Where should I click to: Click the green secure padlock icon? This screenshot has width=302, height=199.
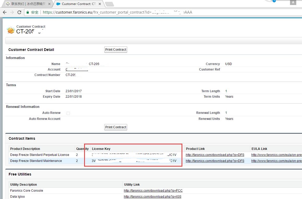(28, 12)
